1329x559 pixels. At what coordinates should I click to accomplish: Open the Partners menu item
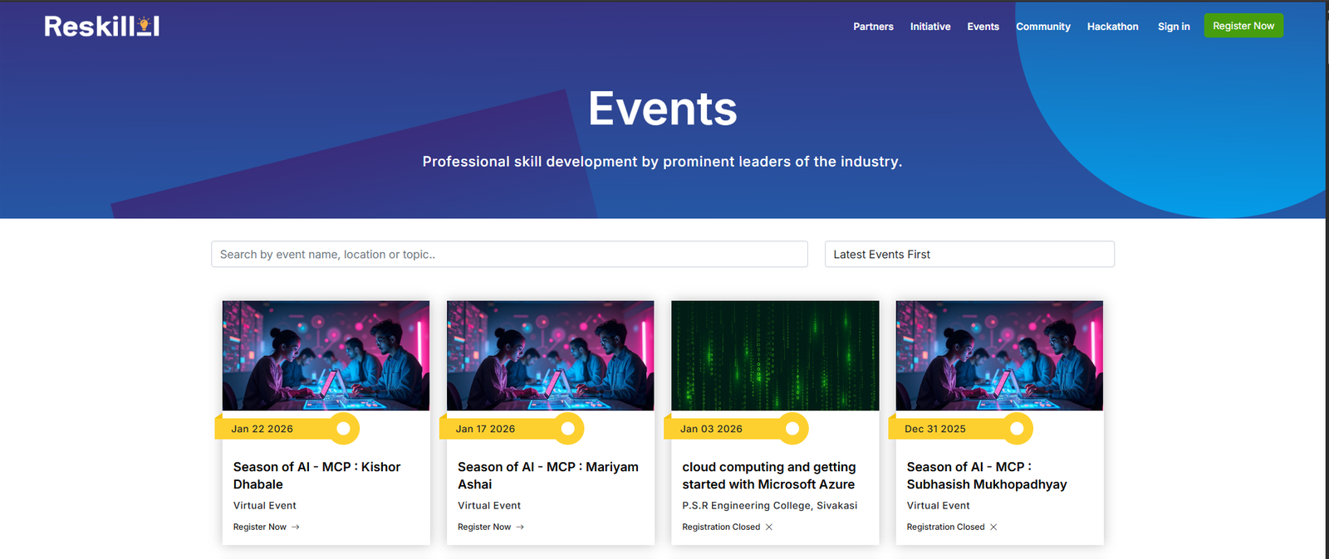873,27
